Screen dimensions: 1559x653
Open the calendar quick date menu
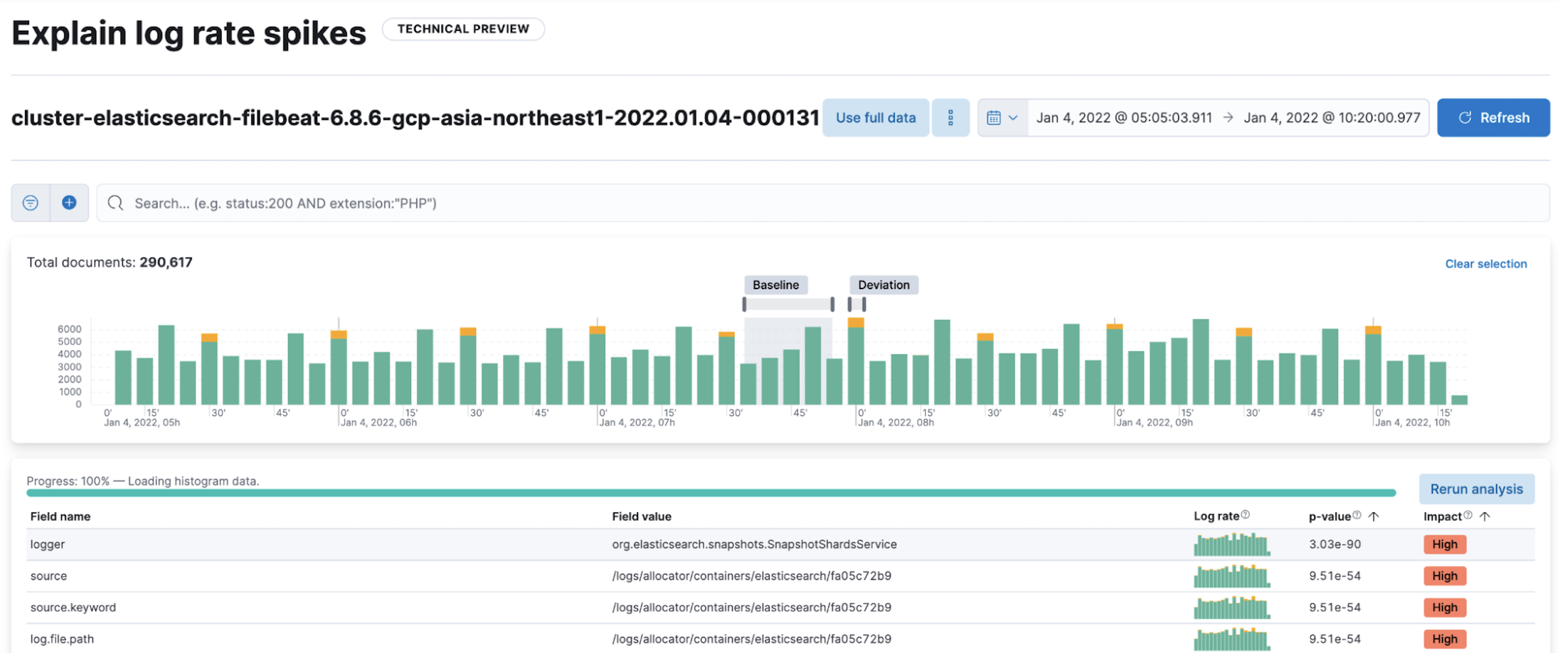(x=1002, y=118)
